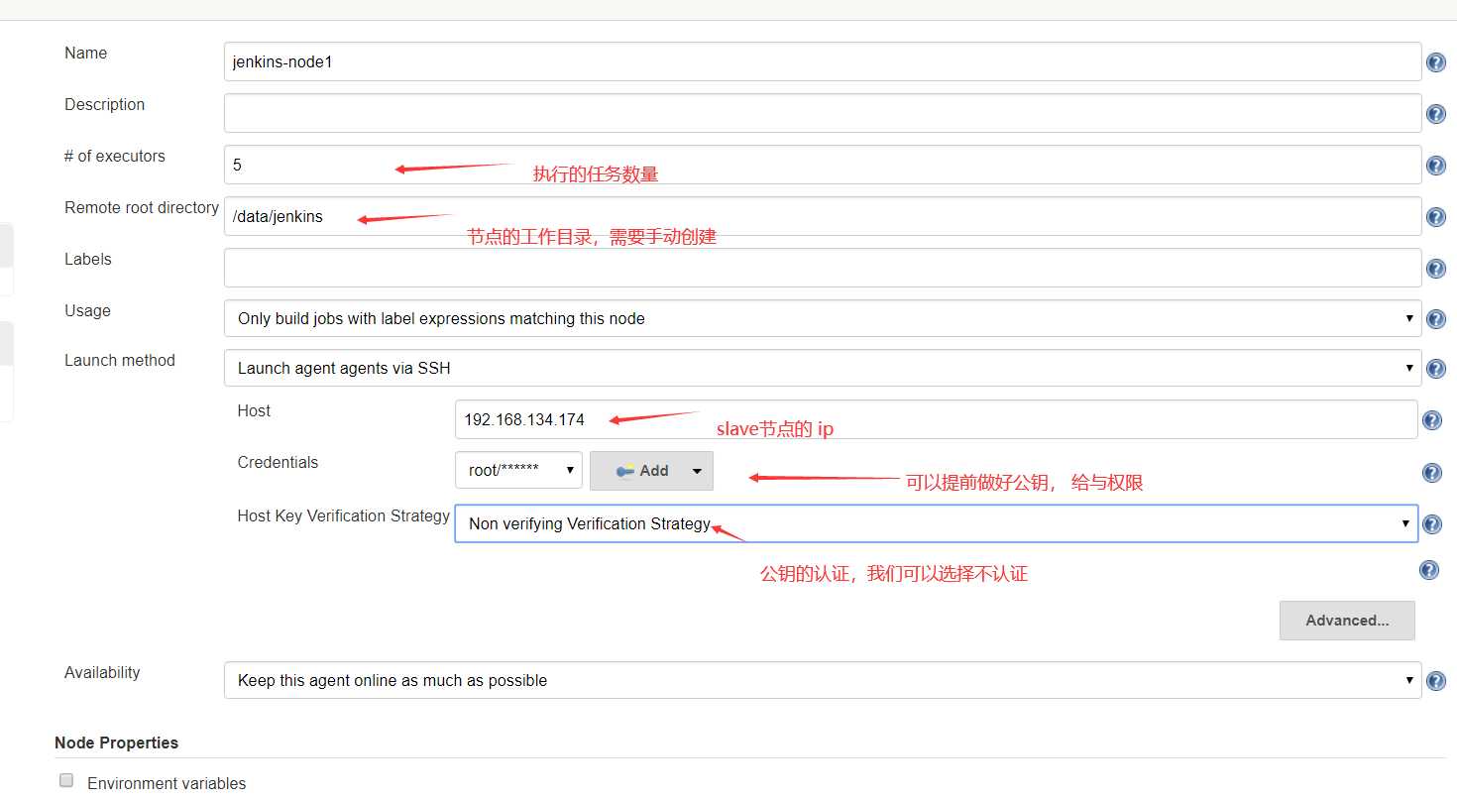Image resolution: width=1457 pixels, height=800 pixels.
Task: Click into the empty Description field
Action: 823,113
